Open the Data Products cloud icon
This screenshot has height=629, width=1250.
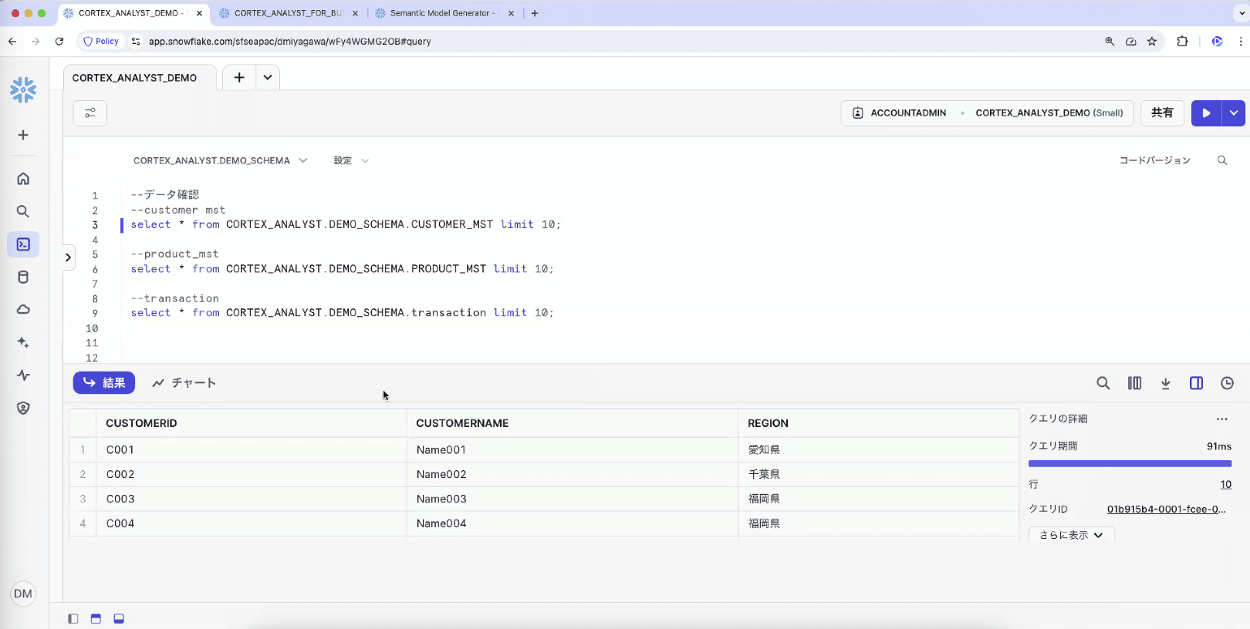coord(23,310)
